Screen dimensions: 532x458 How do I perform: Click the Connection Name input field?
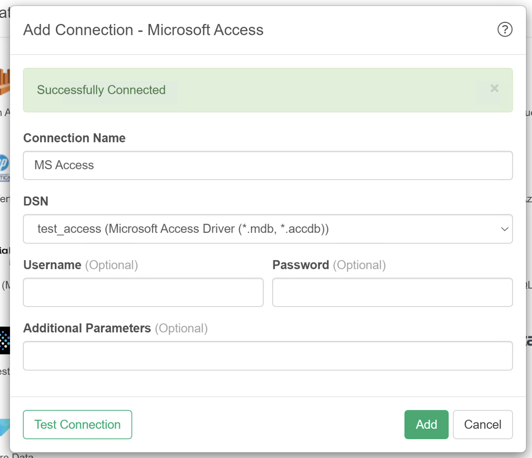268,166
